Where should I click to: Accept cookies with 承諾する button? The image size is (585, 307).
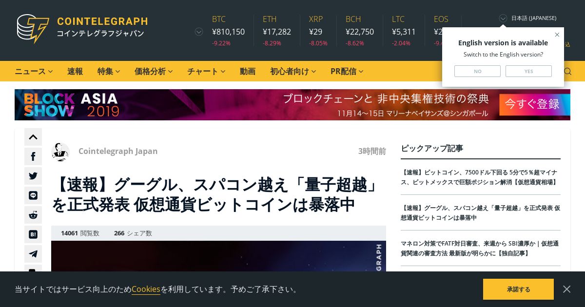coord(518,289)
